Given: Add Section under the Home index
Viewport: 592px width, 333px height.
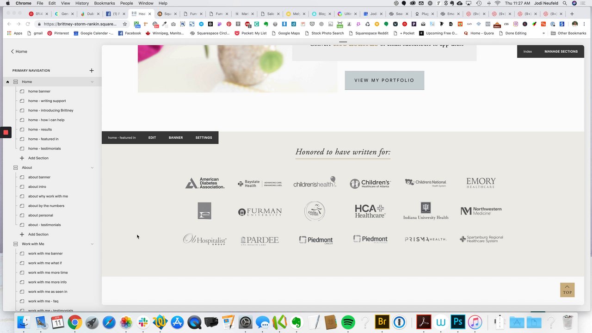Looking at the screenshot, I should (x=38, y=158).
